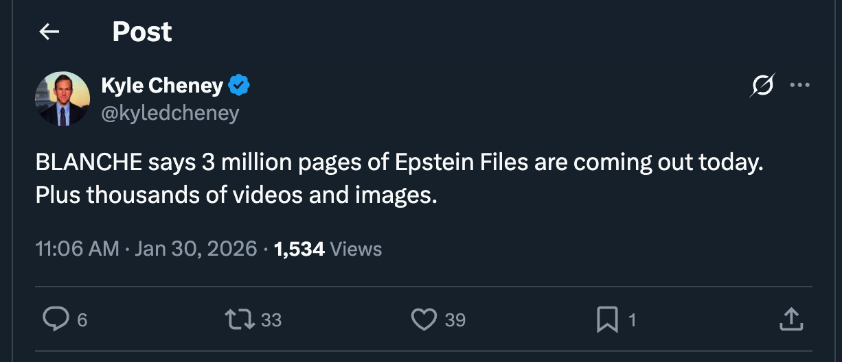
Task: View the 1,534 Views analytics
Action: 328,248
